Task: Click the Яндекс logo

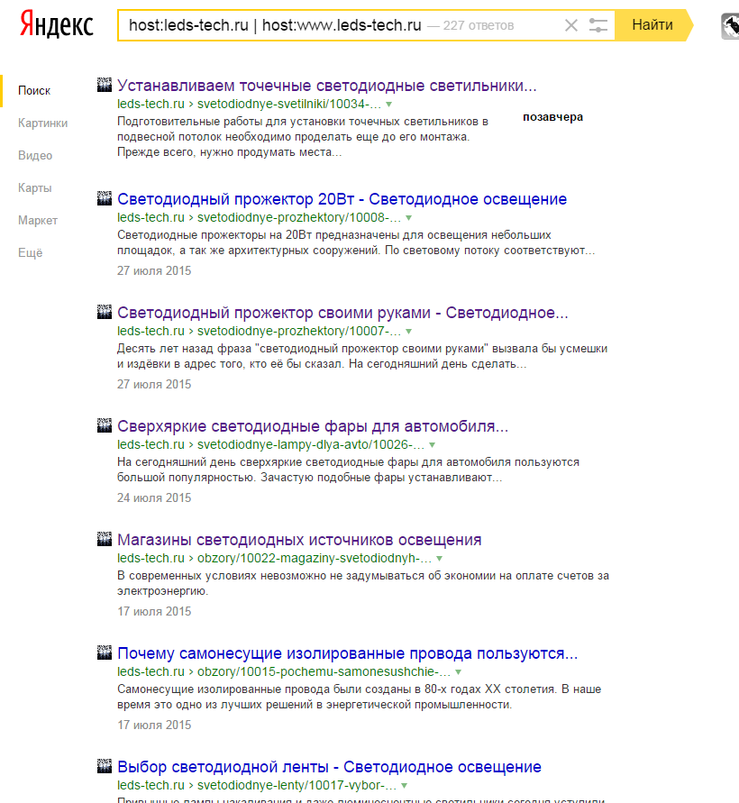Action: 57,25
